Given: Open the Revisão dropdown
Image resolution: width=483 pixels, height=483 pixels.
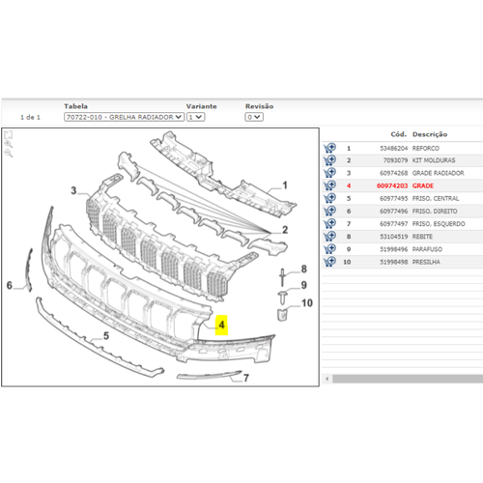Looking at the screenshot, I should pyautogui.click(x=254, y=117).
